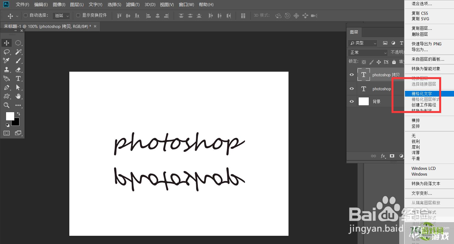Change the screen mode
The height and width of the screenshot is (244, 454).
point(18,133)
